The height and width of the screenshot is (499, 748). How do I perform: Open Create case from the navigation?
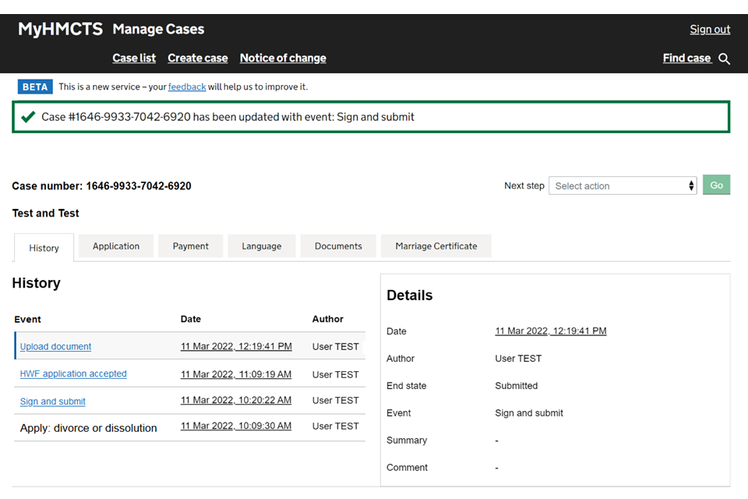pyautogui.click(x=198, y=58)
